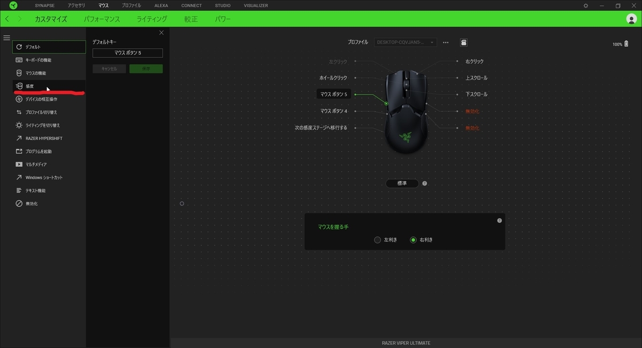Image resolution: width=642 pixels, height=348 pixels.
Task: Select the lower orange 無効化 assignment
Action: [x=472, y=128]
